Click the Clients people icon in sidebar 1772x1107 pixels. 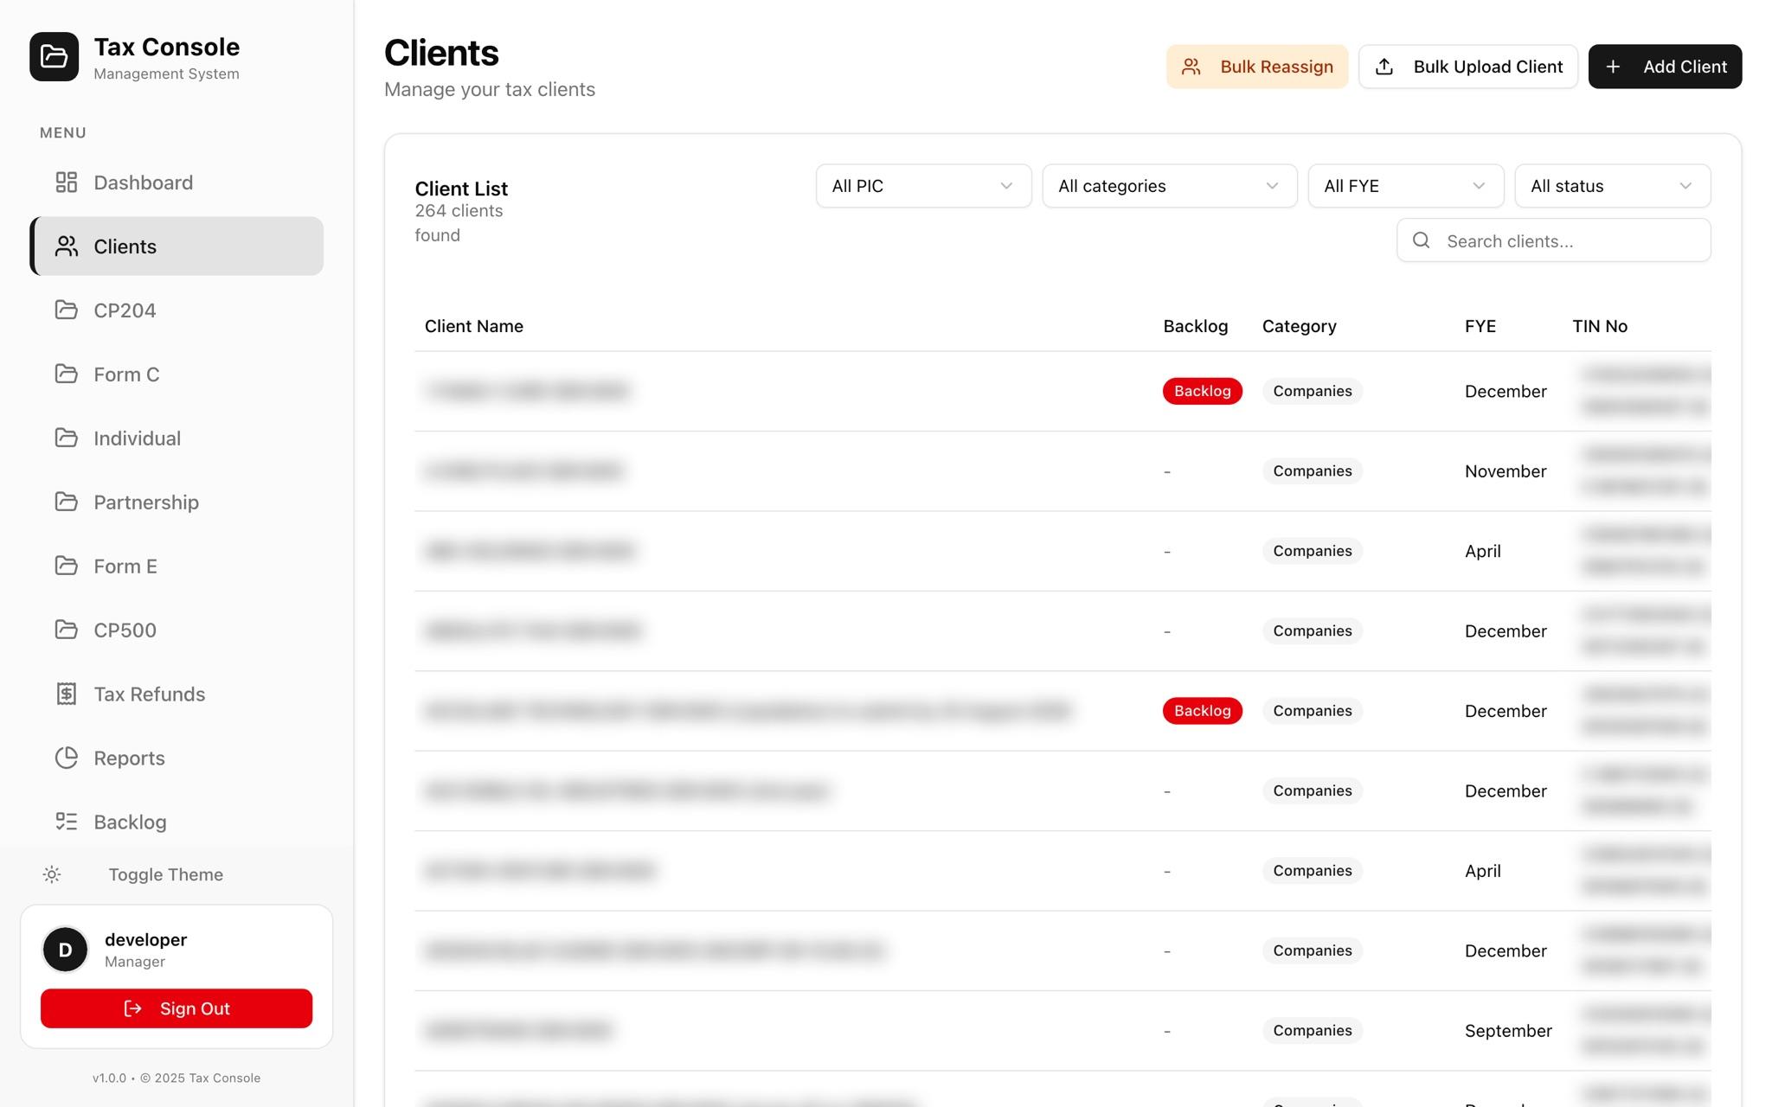click(x=67, y=246)
